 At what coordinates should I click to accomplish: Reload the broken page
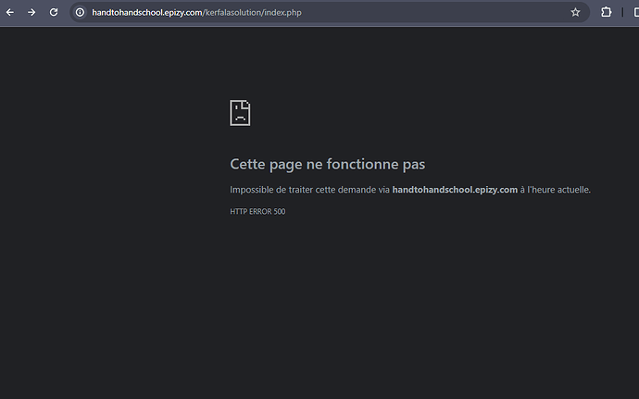point(54,12)
